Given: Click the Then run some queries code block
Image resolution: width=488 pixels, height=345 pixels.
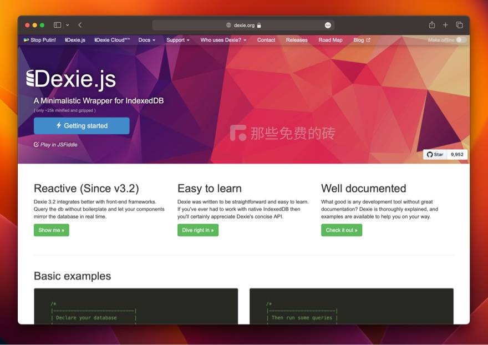Looking at the screenshot, I should click(352, 306).
